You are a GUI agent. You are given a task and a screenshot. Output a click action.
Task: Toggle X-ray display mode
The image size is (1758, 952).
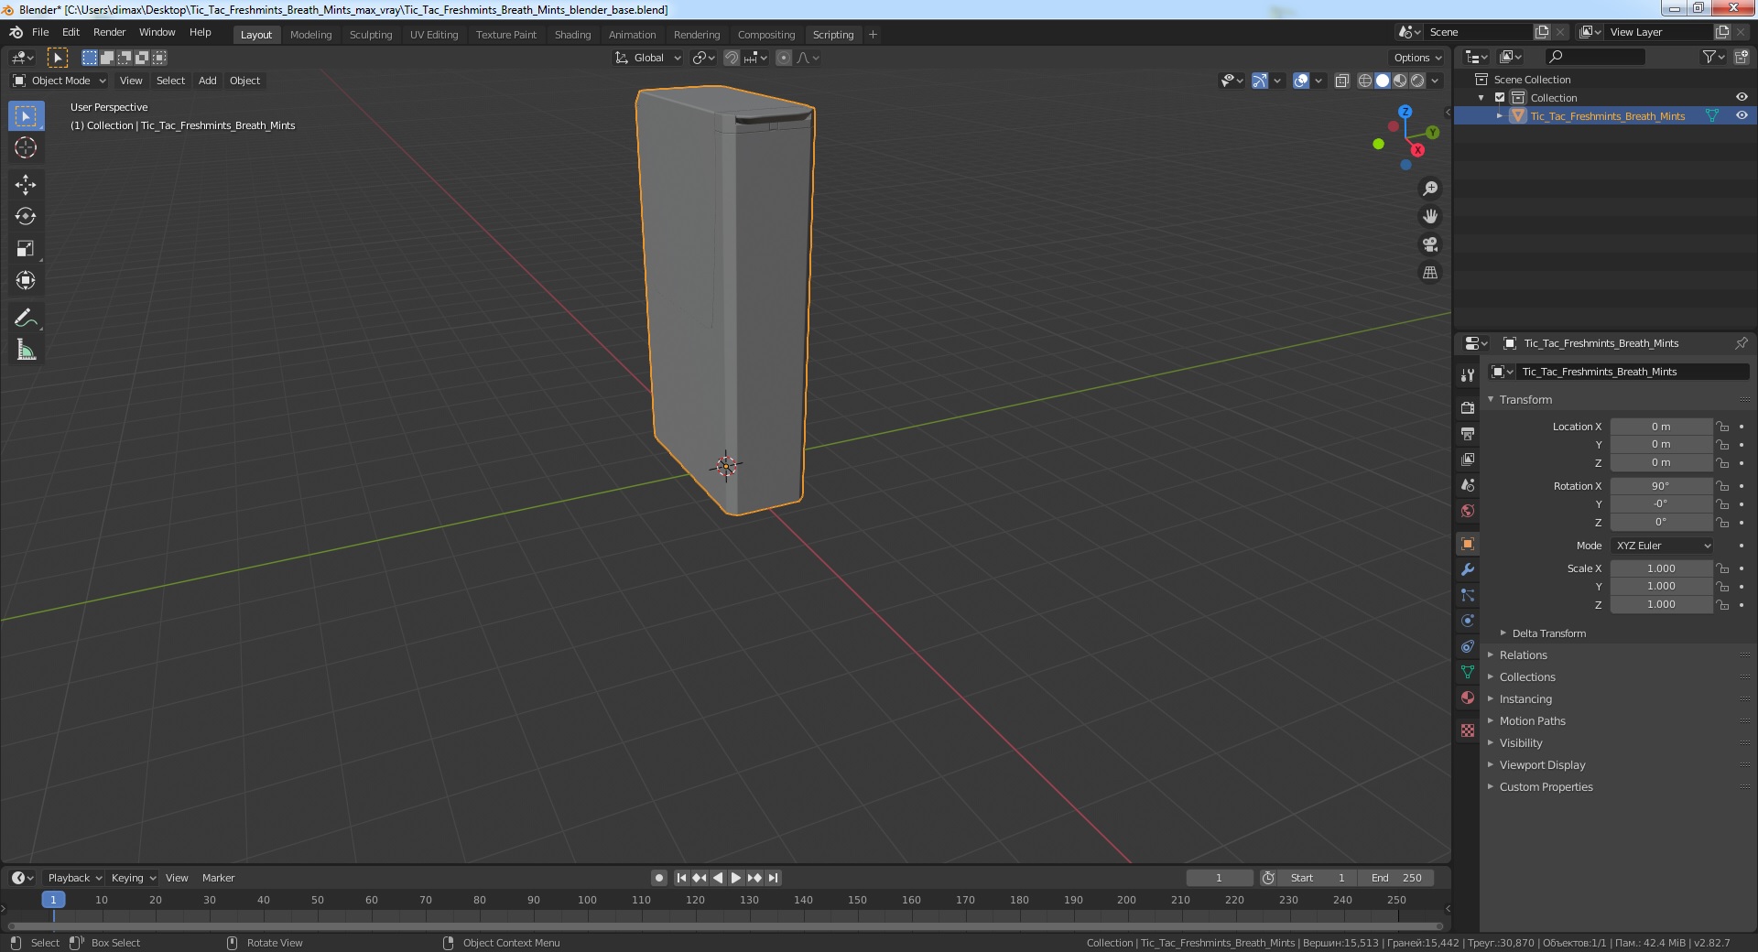(1341, 81)
